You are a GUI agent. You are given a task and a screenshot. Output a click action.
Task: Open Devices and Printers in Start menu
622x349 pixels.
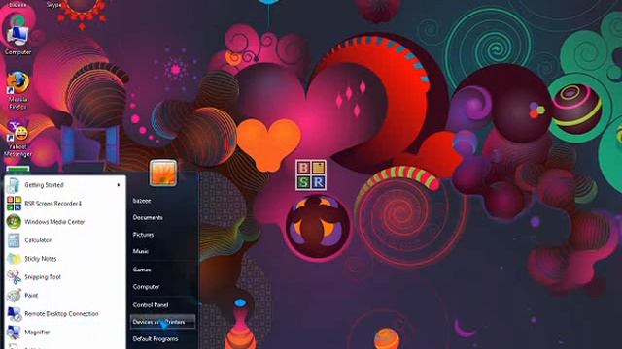coord(162,322)
